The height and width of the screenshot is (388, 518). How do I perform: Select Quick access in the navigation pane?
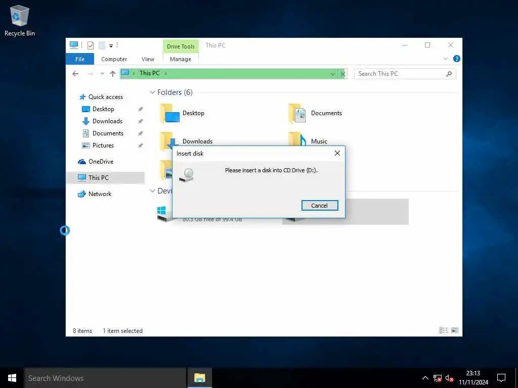click(x=105, y=96)
